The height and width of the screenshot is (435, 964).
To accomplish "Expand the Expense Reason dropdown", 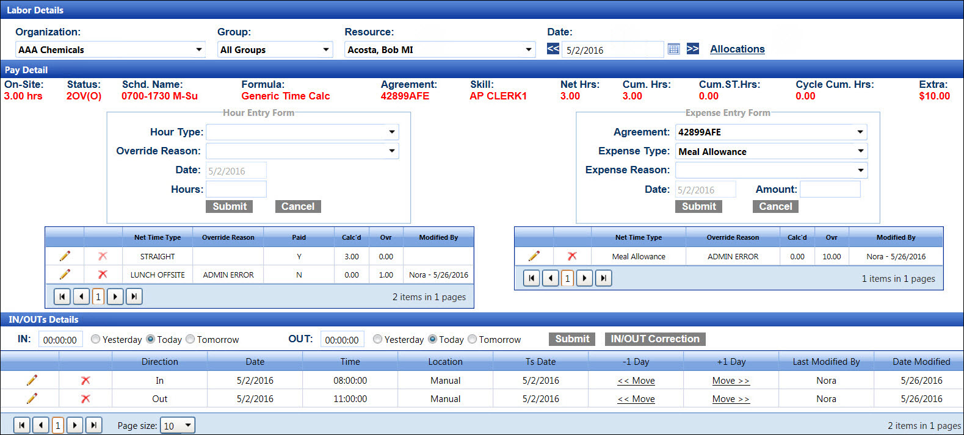I will (860, 170).
